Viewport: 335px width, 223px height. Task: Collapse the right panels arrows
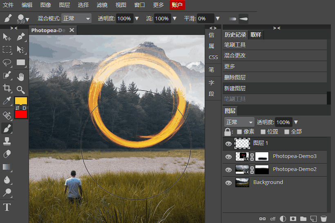tap(277, 28)
